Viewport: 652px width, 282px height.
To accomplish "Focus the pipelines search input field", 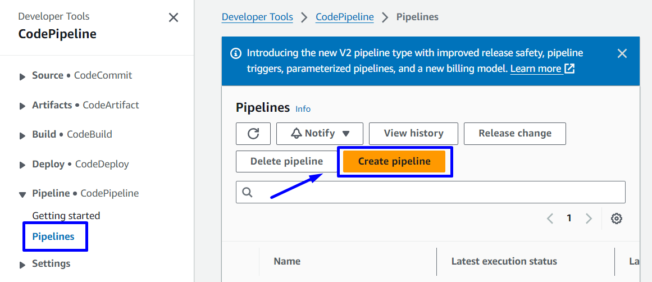I will pyautogui.click(x=438, y=192).
